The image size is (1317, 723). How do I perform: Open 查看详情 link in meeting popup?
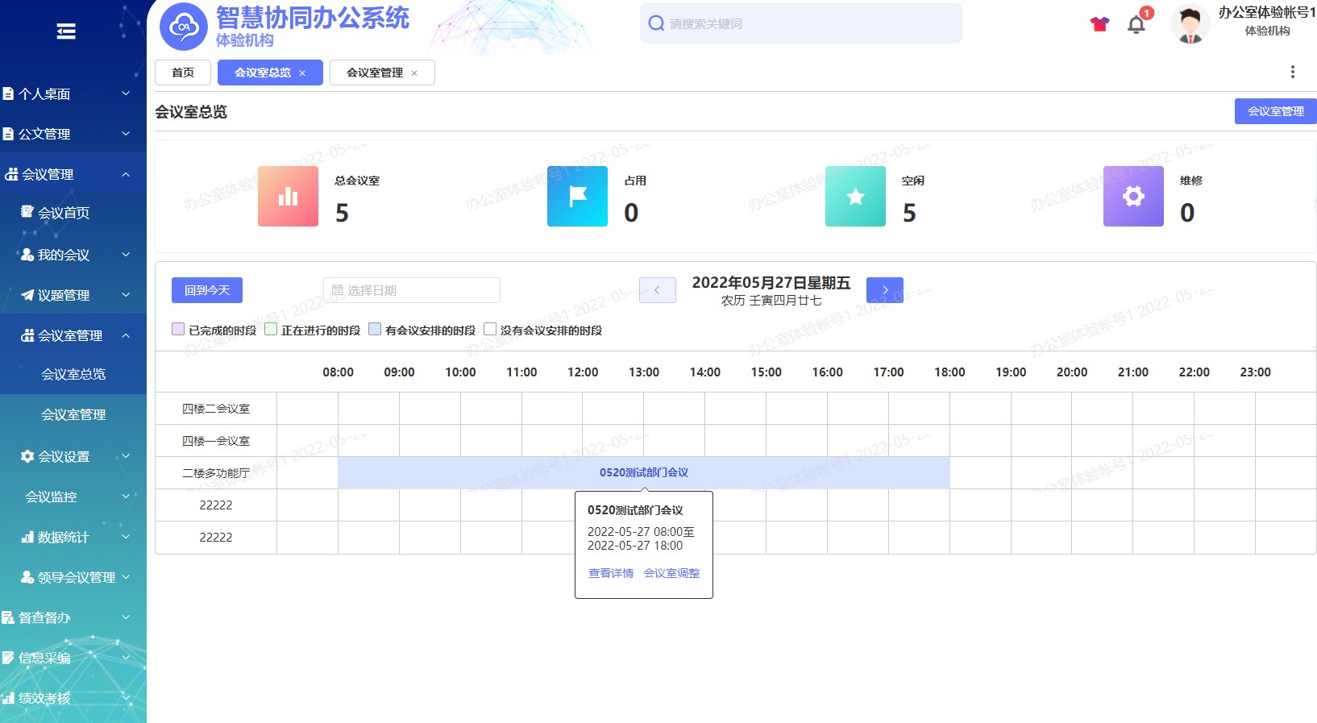click(x=610, y=573)
